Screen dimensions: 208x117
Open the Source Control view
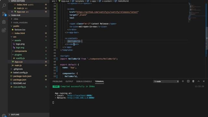tap(4, 14)
